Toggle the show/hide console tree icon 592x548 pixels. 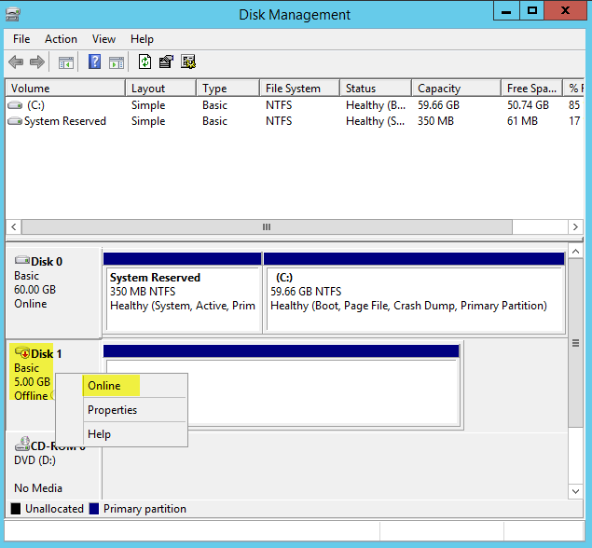[x=65, y=62]
